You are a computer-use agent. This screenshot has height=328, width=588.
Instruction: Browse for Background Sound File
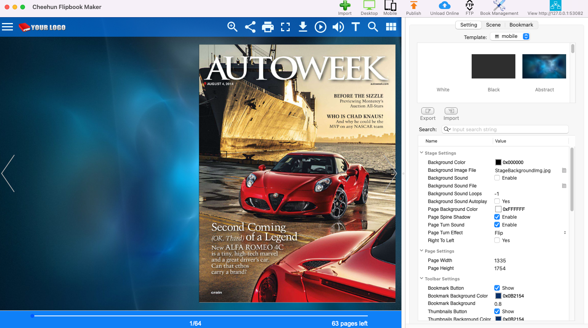(564, 186)
